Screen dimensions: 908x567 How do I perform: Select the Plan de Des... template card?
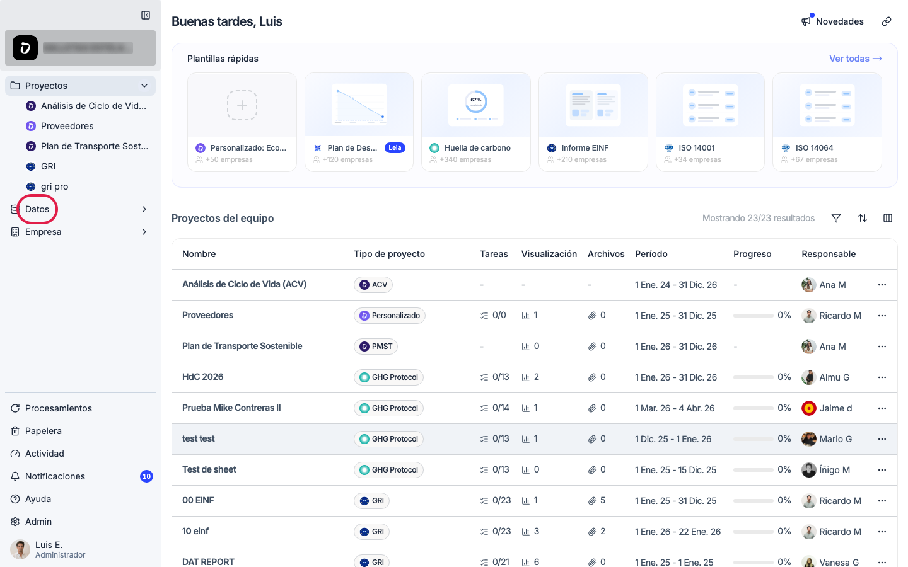coord(359,122)
